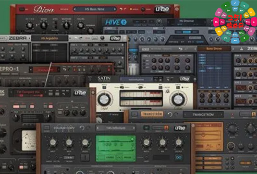Viewport: 257px width, 174px height.
Task: Click the orange icon button in Colour Copy header
Action: pos(166,128)
